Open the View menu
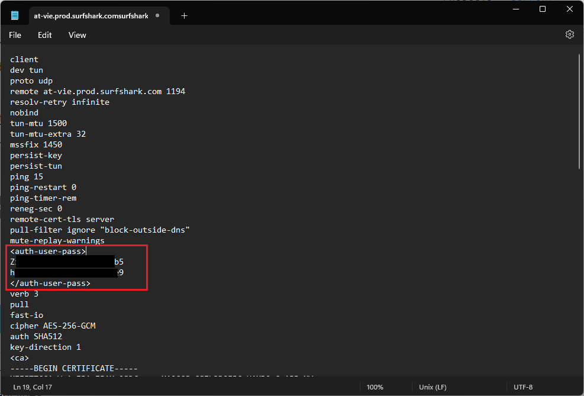Screen dimensions: 584x396 coord(77,35)
